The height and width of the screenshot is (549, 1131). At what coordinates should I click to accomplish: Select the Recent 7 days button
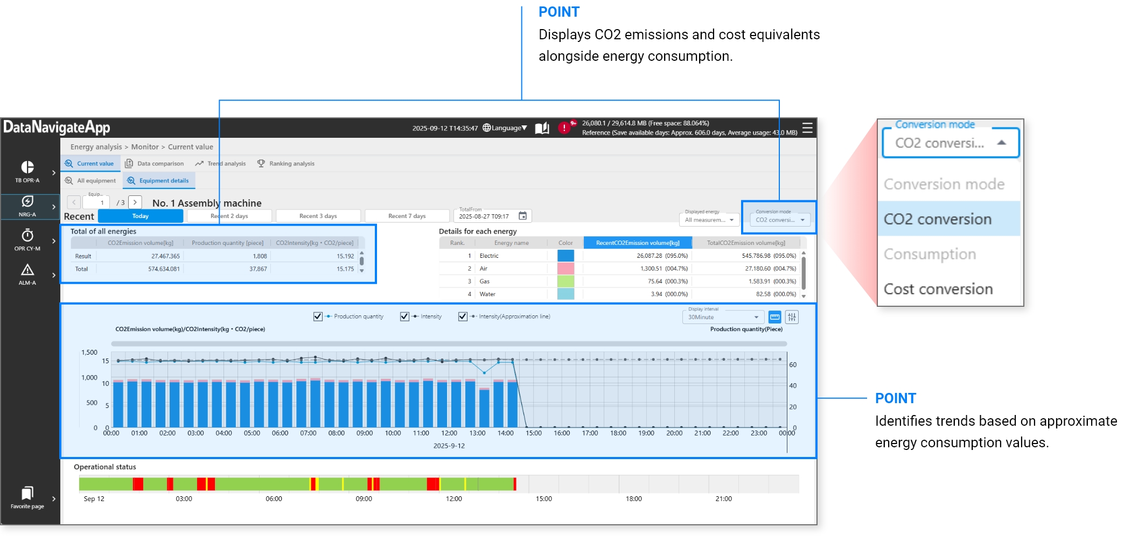pos(407,216)
